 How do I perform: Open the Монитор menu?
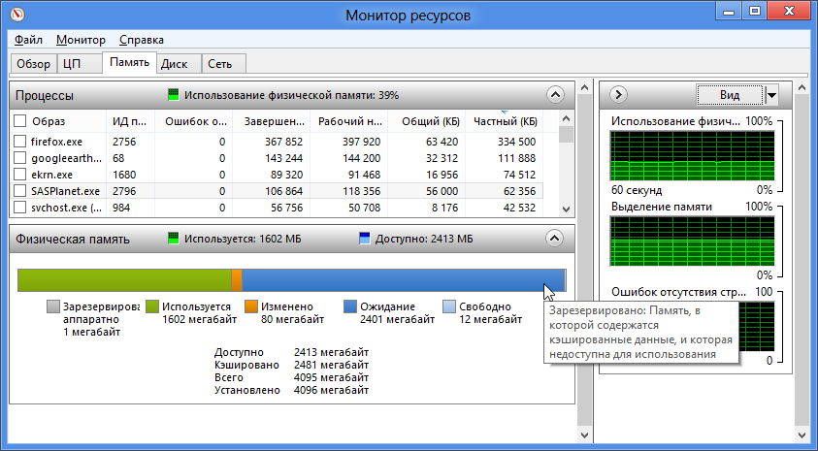[81, 40]
